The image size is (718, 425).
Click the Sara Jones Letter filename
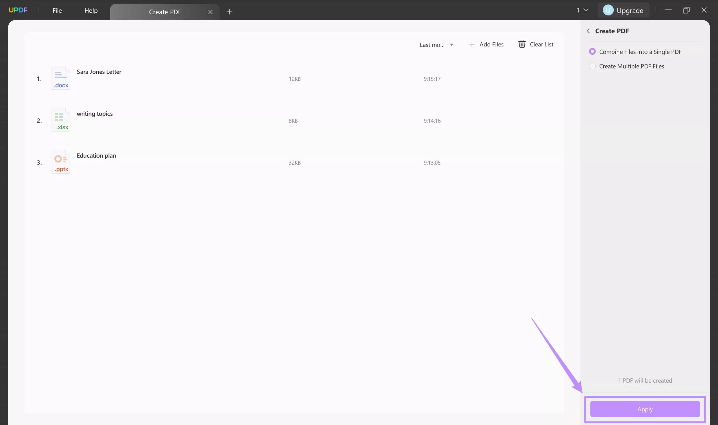pyautogui.click(x=99, y=71)
